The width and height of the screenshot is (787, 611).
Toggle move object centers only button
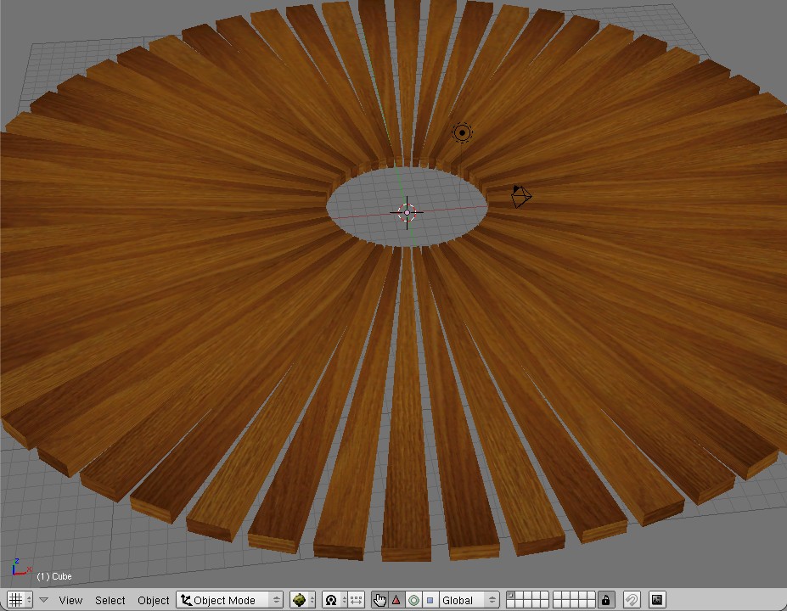coord(357,600)
